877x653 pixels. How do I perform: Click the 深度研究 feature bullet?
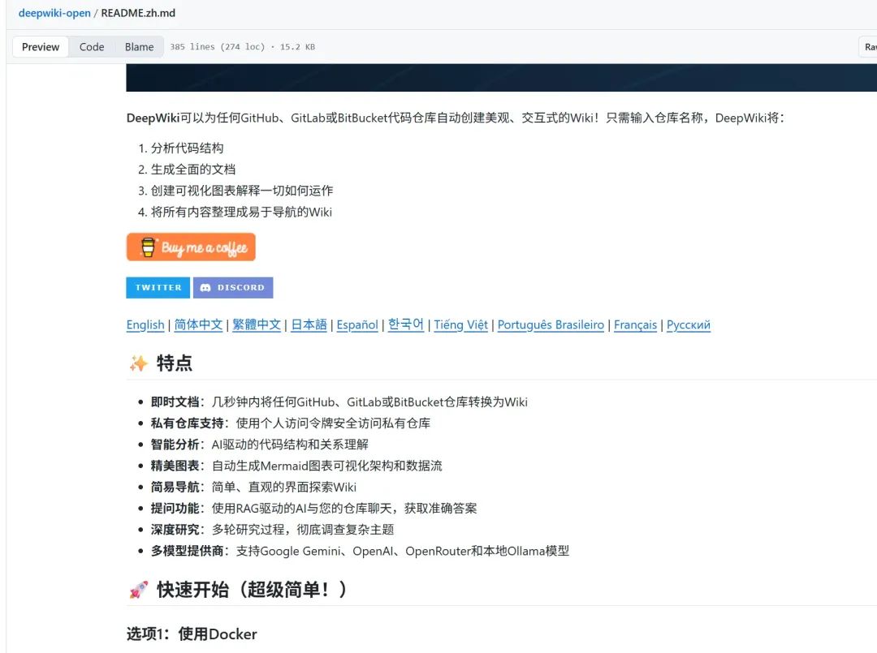pos(272,530)
